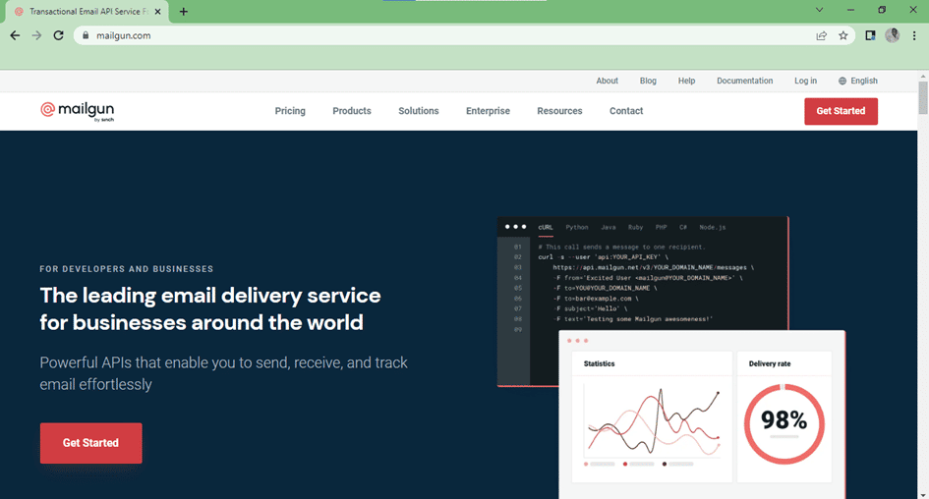Click the Statistics line chart
929x499 pixels.
pyautogui.click(x=653, y=421)
